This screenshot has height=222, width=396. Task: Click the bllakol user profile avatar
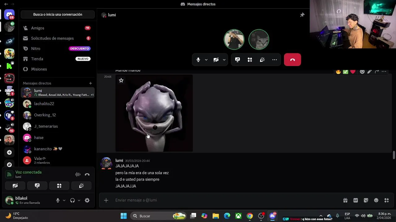9,200
